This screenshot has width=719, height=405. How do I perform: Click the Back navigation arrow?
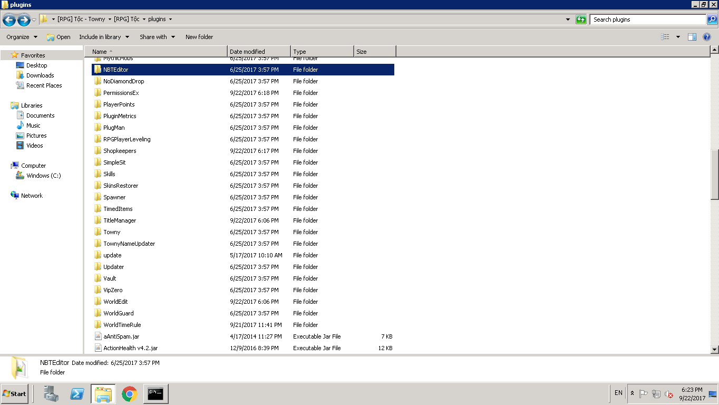[x=9, y=20]
